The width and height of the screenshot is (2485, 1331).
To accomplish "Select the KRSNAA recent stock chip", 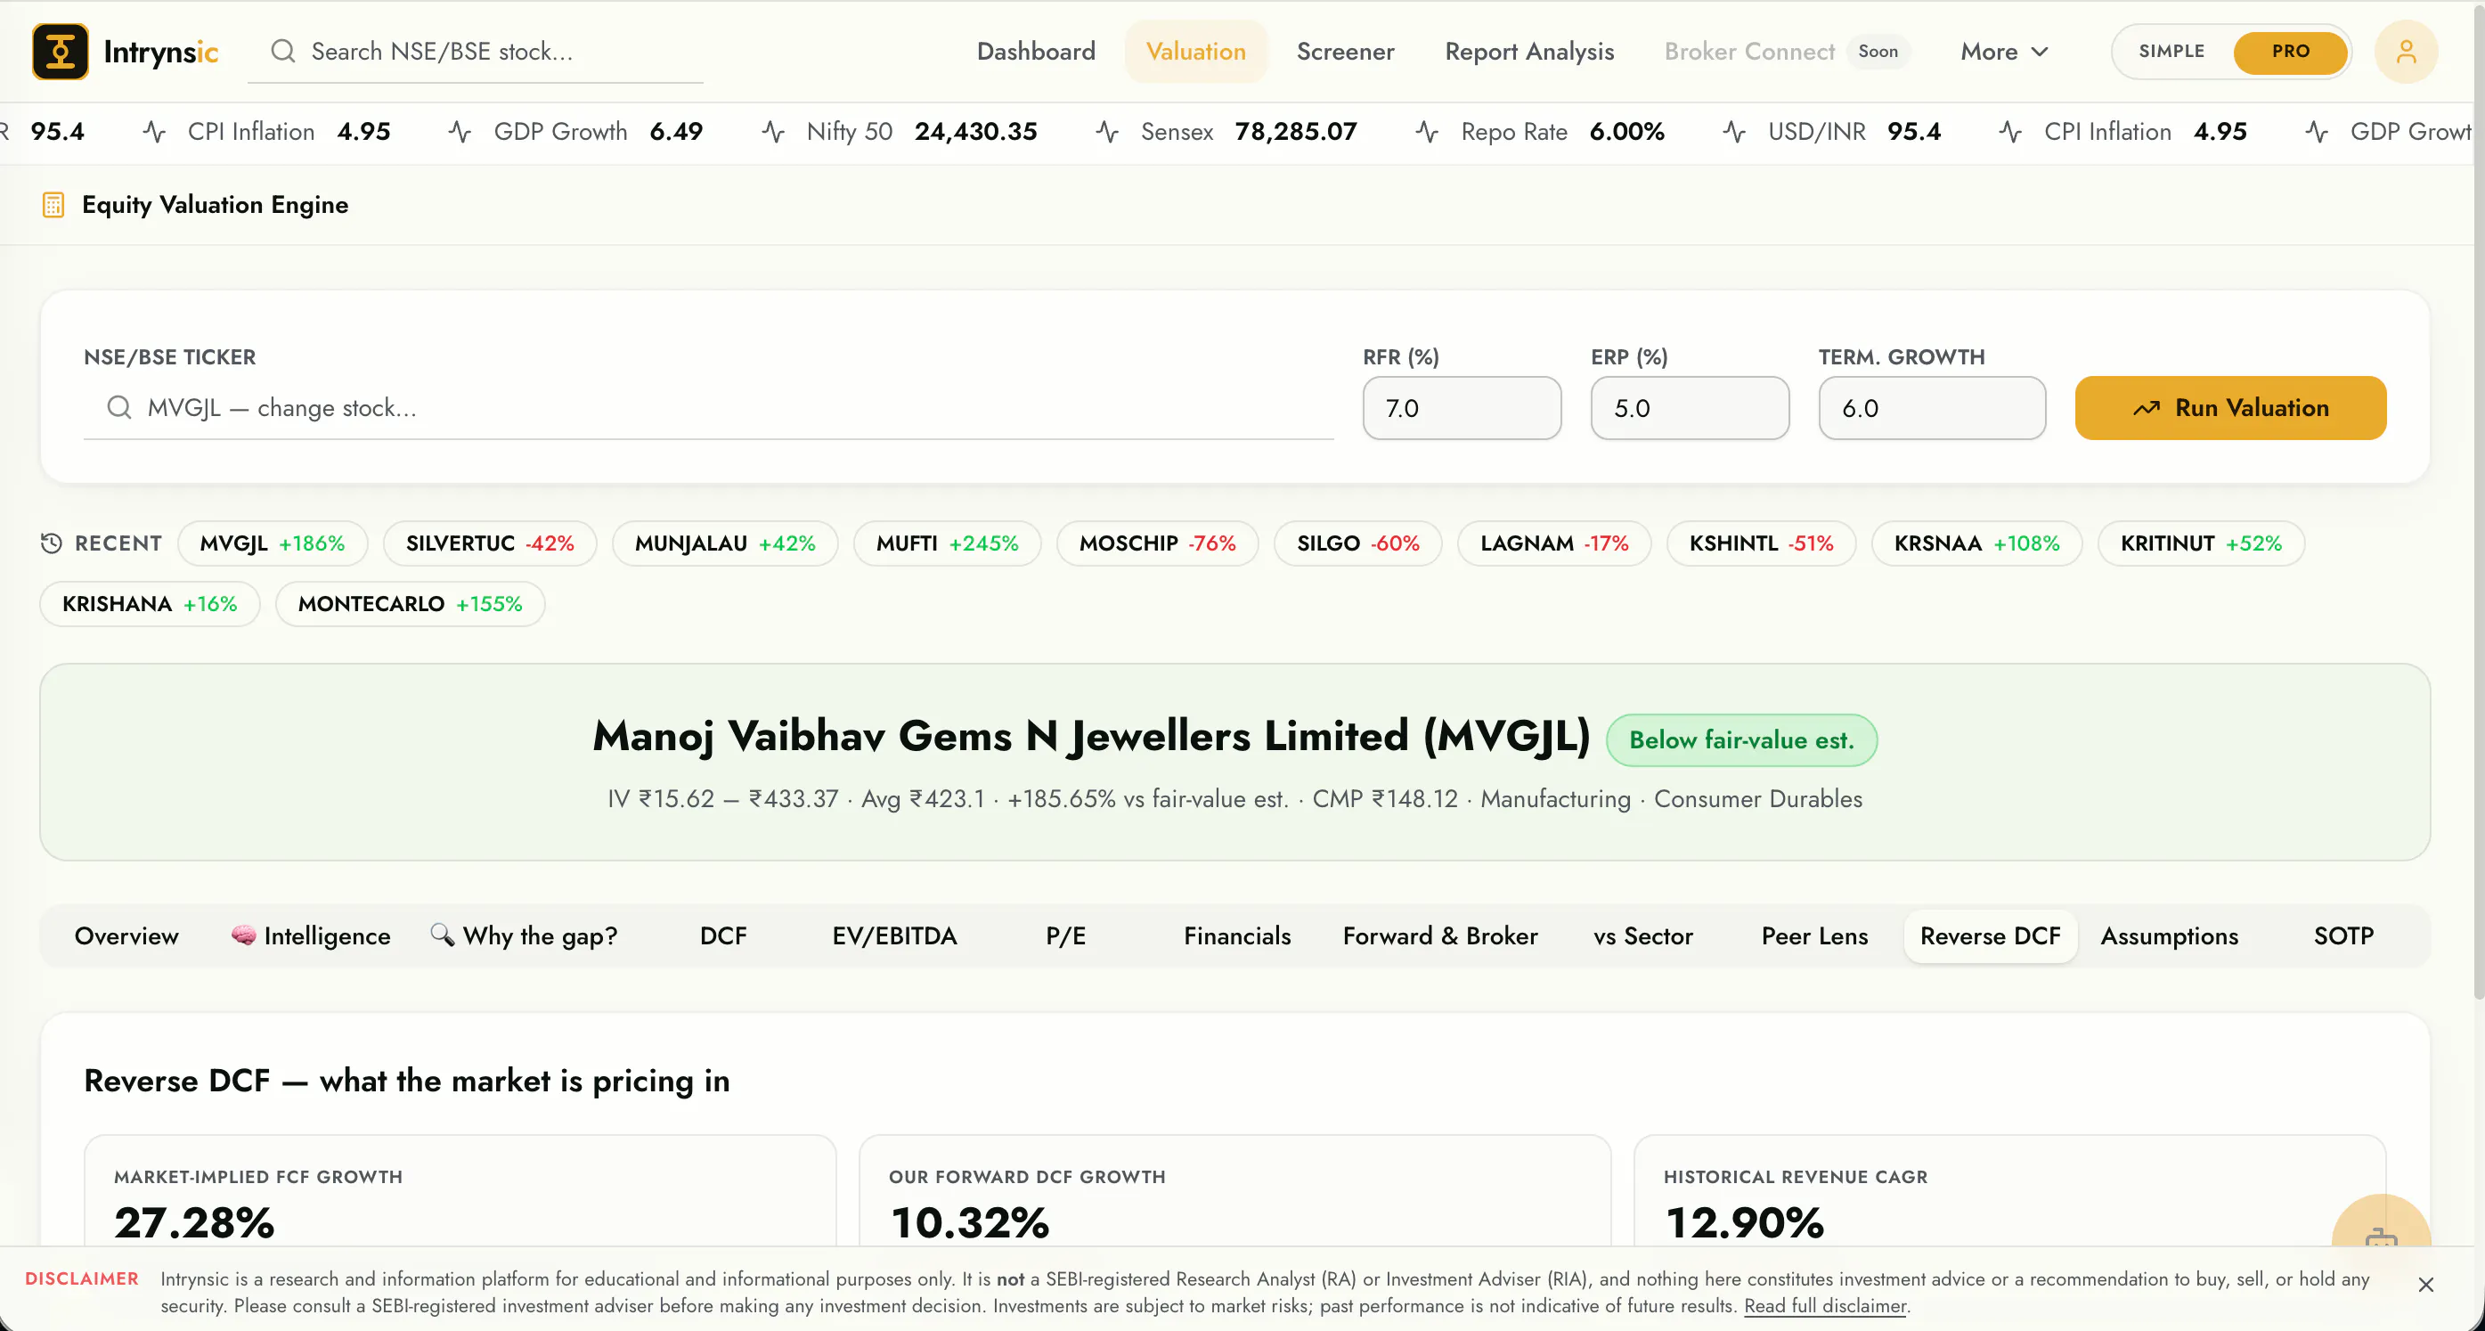I will click(x=1976, y=543).
